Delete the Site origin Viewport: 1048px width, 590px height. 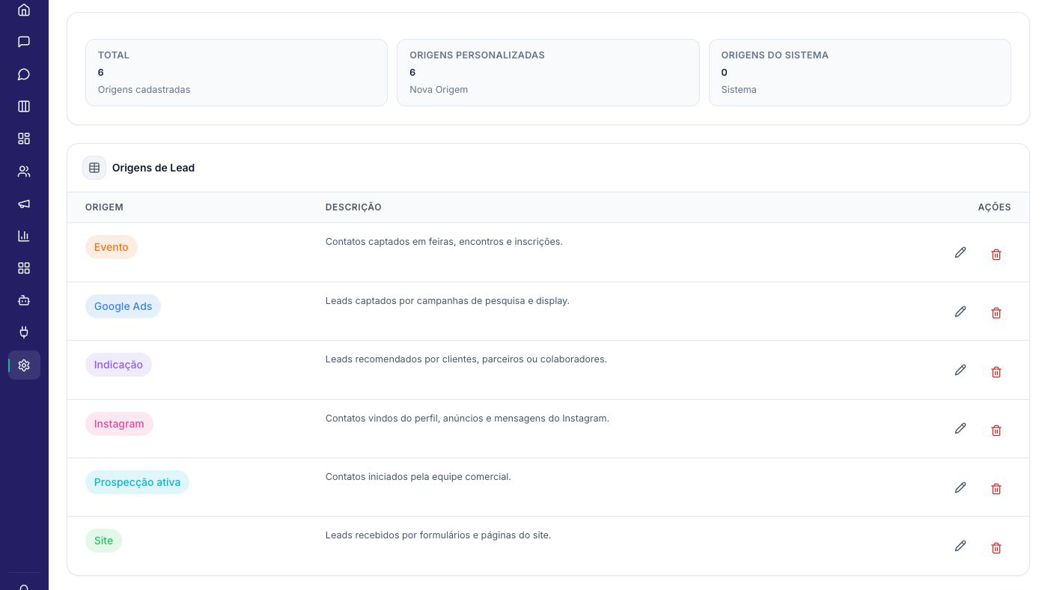point(996,548)
